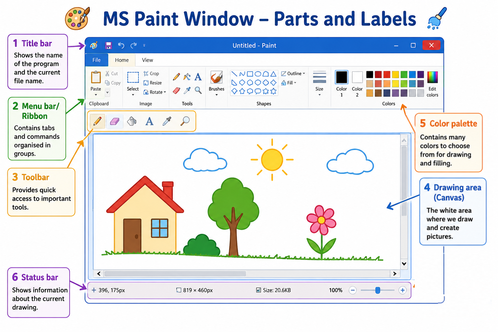Image resolution: width=498 pixels, height=332 pixels.
Task: Select the Pencil in the yellow-outlined toolbar
Action: (x=97, y=121)
